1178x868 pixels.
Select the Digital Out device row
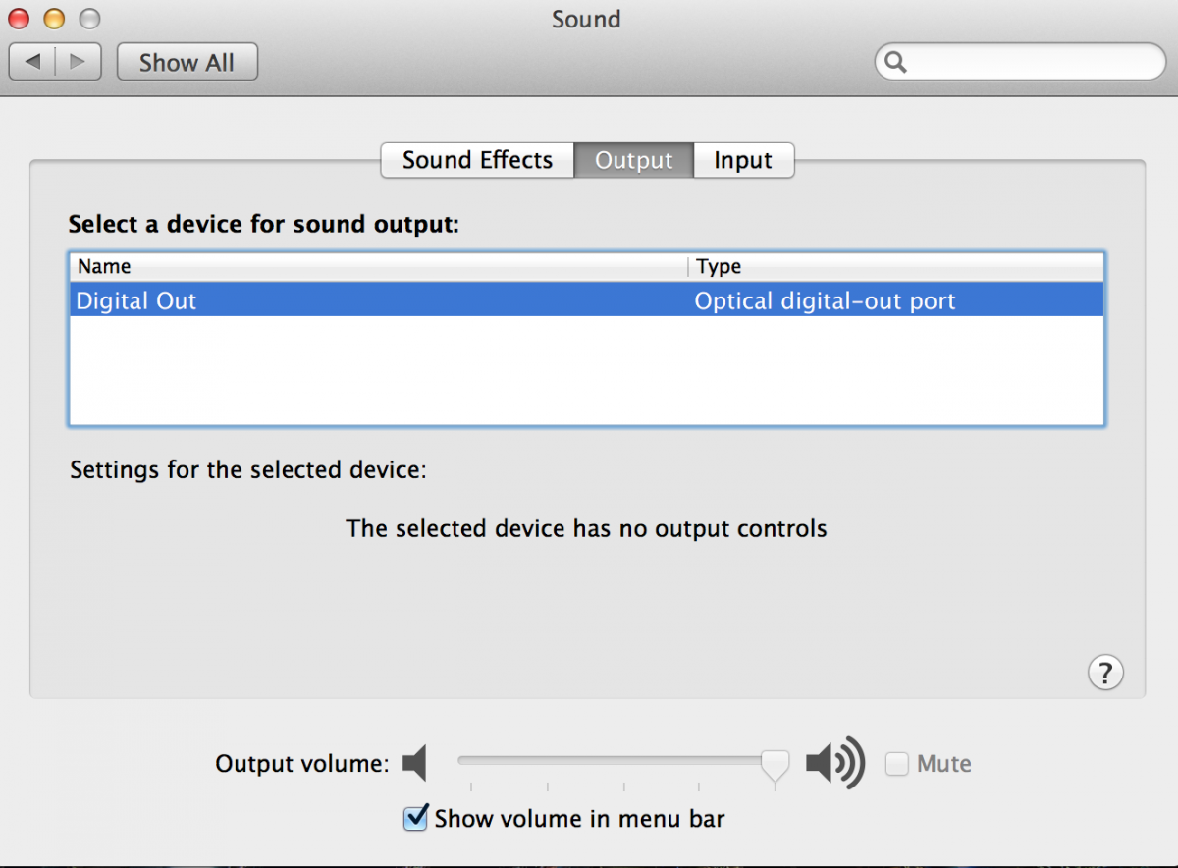pyautogui.click(x=587, y=300)
